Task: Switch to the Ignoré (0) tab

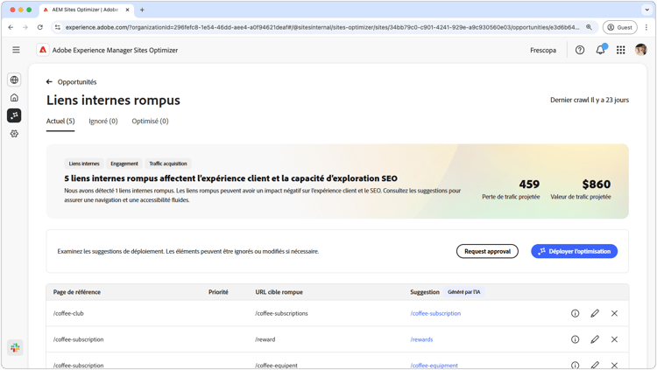Action: tap(103, 122)
